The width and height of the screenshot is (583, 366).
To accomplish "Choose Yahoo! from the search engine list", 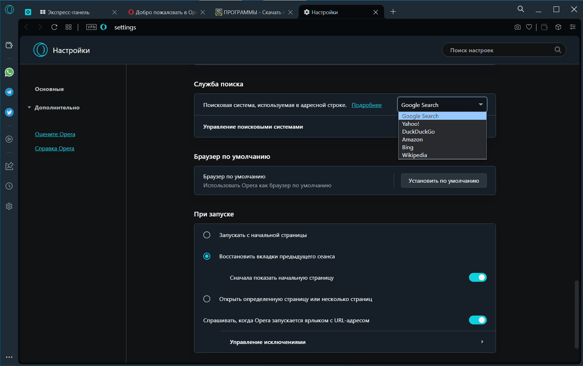I will click(x=442, y=124).
